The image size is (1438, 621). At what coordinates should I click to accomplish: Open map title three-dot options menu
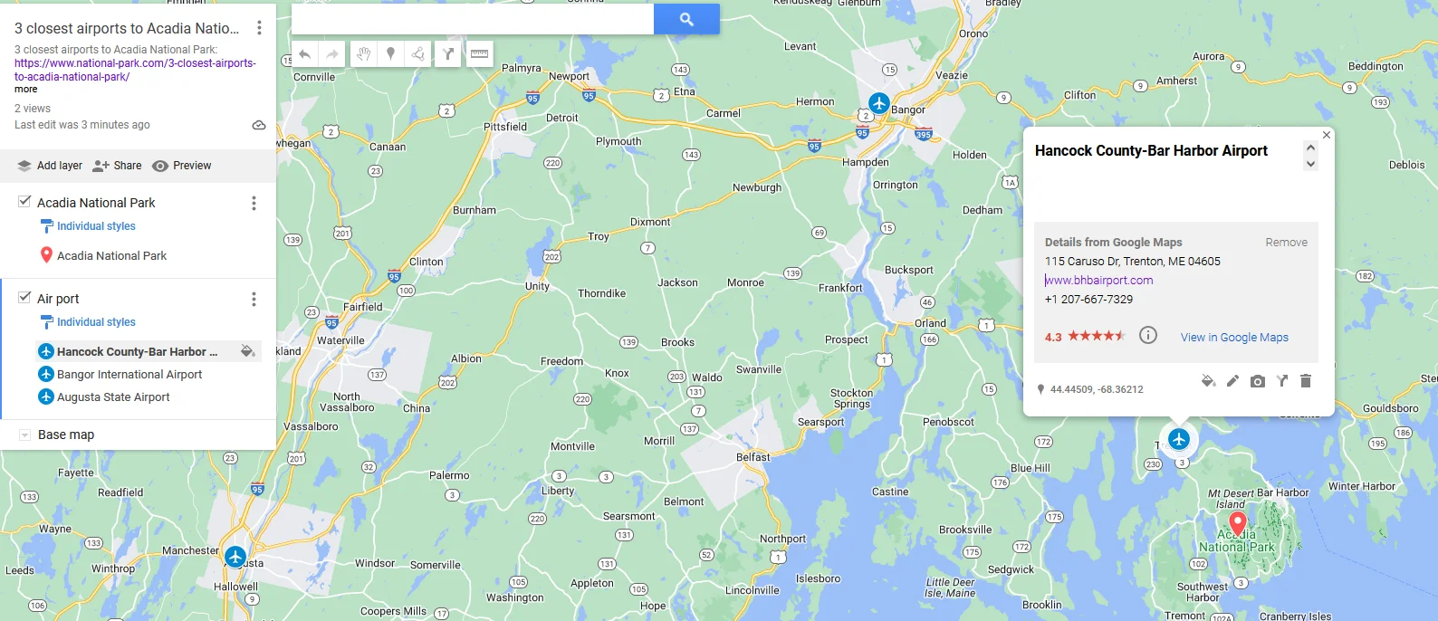[259, 28]
